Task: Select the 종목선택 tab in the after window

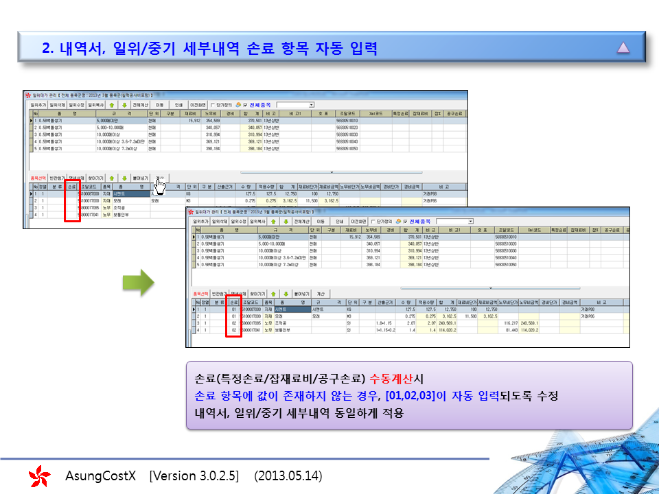Action: pyautogui.click(x=198, y=293)
